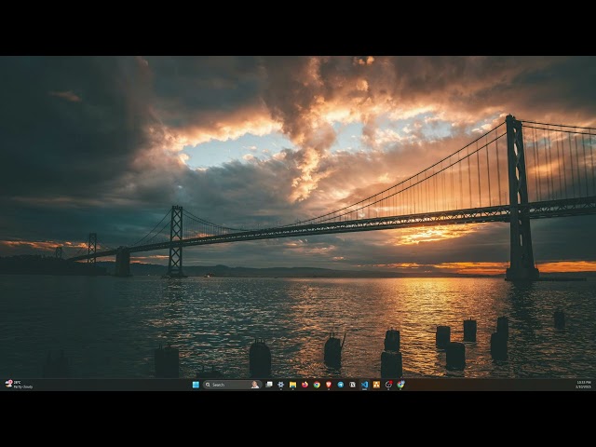596x447 pixels.
Task: Open the white square app icon beside Telegram
Action: (352, 385)
